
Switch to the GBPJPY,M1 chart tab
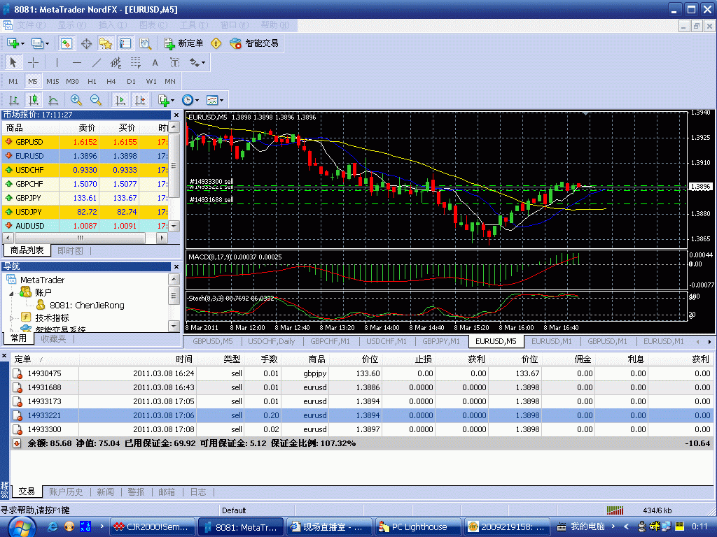pos(440,341)
